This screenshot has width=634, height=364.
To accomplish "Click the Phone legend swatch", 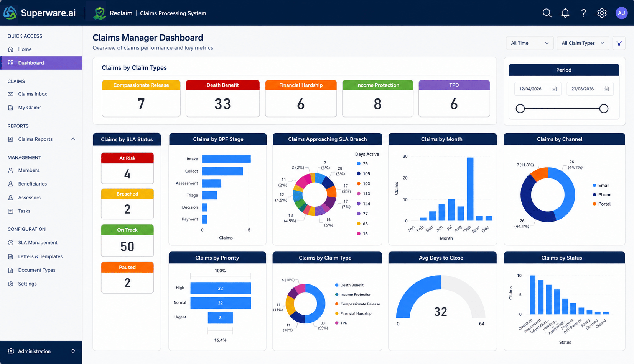I will pos(594,195).
